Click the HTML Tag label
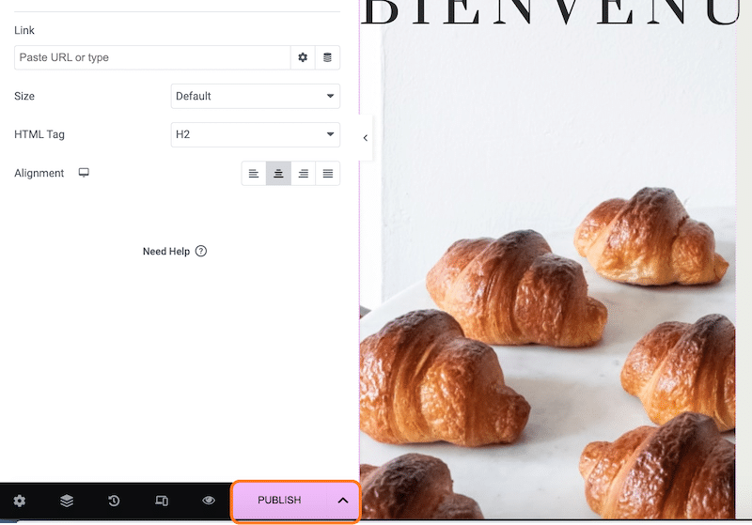This screenshot has height=525, width=752. [39, 134]
